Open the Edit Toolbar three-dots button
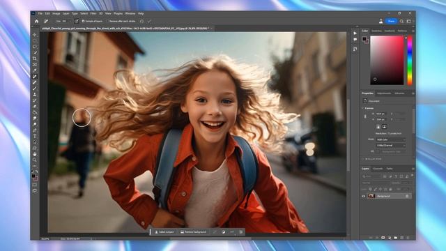The image size is (446, 251). (35, 166)
